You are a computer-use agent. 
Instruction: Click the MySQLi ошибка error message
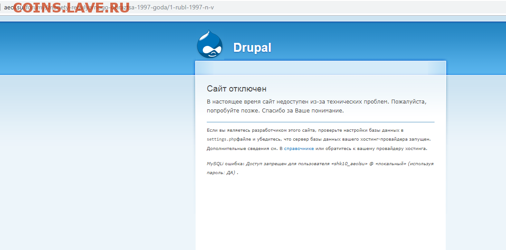(320, 168)
